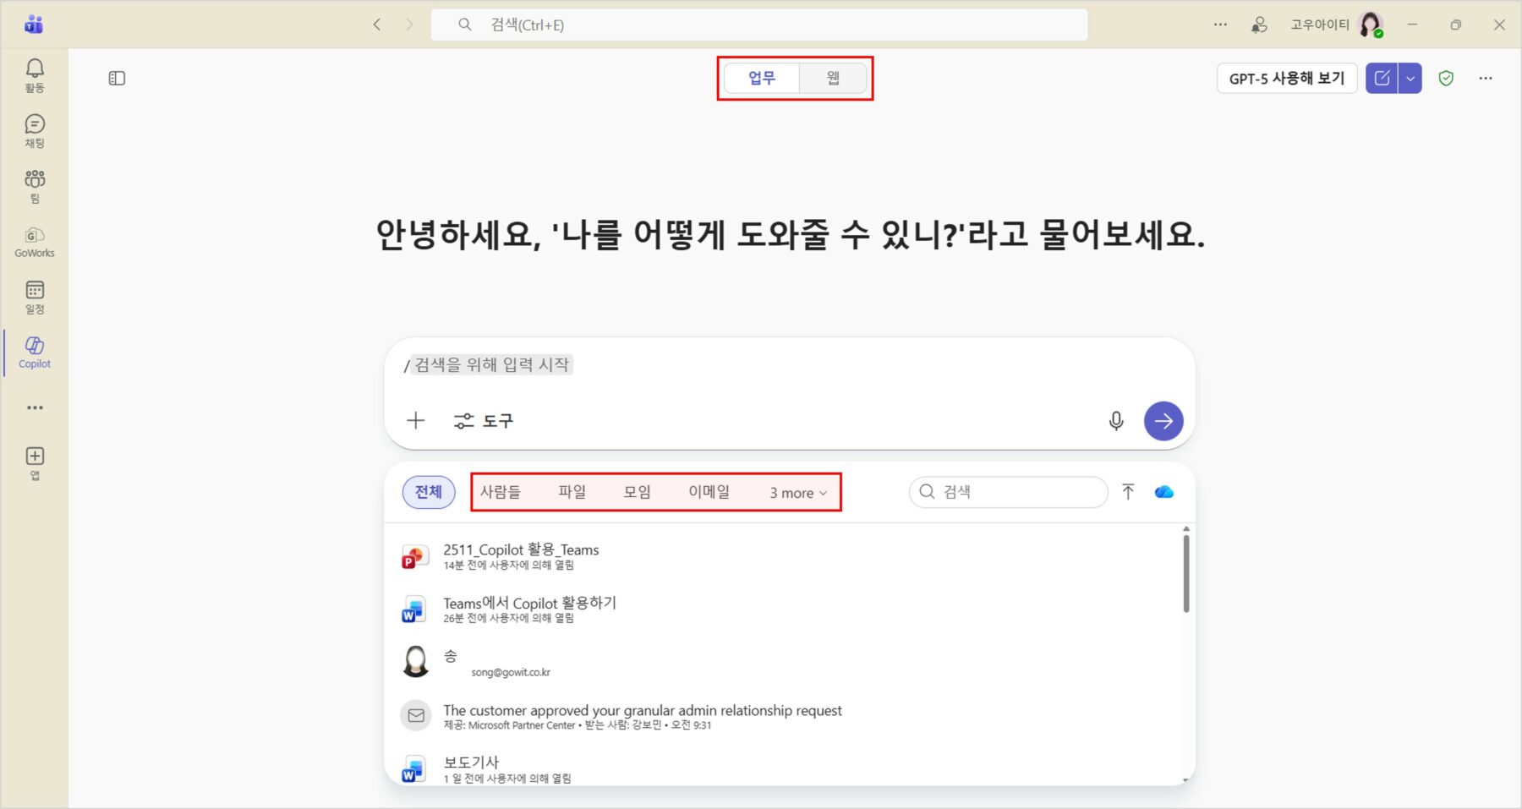Toggle the left conversation panel icon
1522x809 pixels.
118,79
